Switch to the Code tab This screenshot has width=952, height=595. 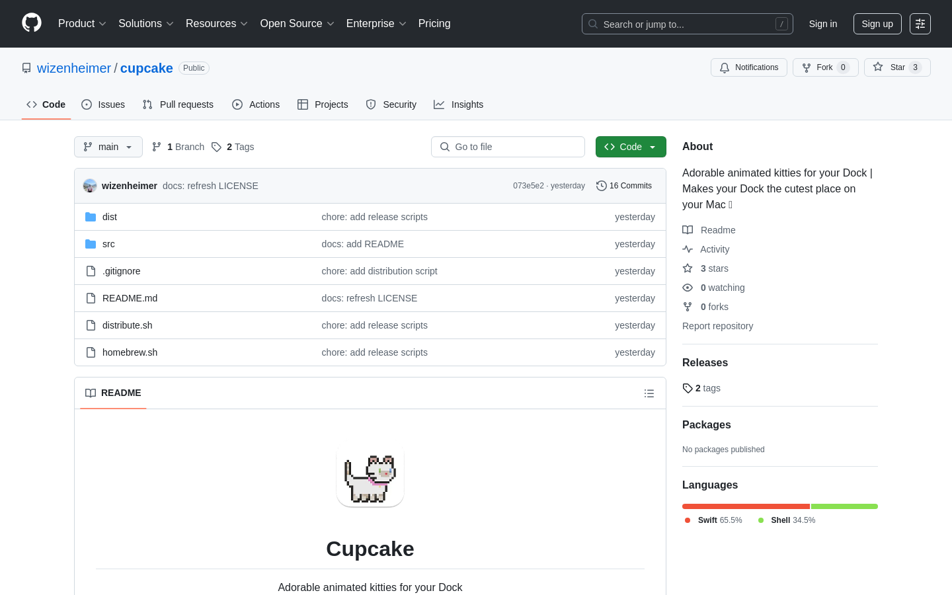coord(46,104)
